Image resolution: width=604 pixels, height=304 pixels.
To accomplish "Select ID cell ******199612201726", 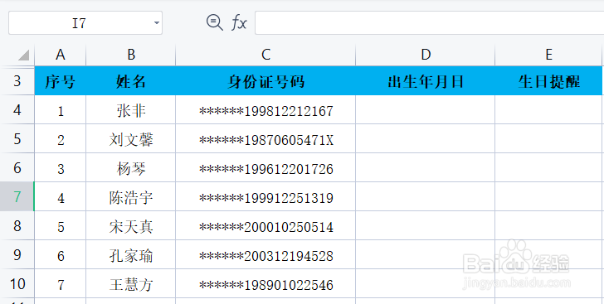I will (x=265, y=168).
